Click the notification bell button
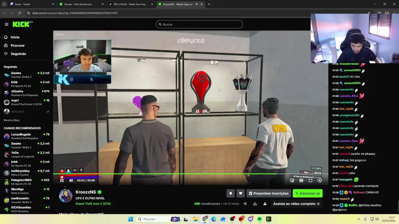399x224 pixels. [x=231, y=193]
